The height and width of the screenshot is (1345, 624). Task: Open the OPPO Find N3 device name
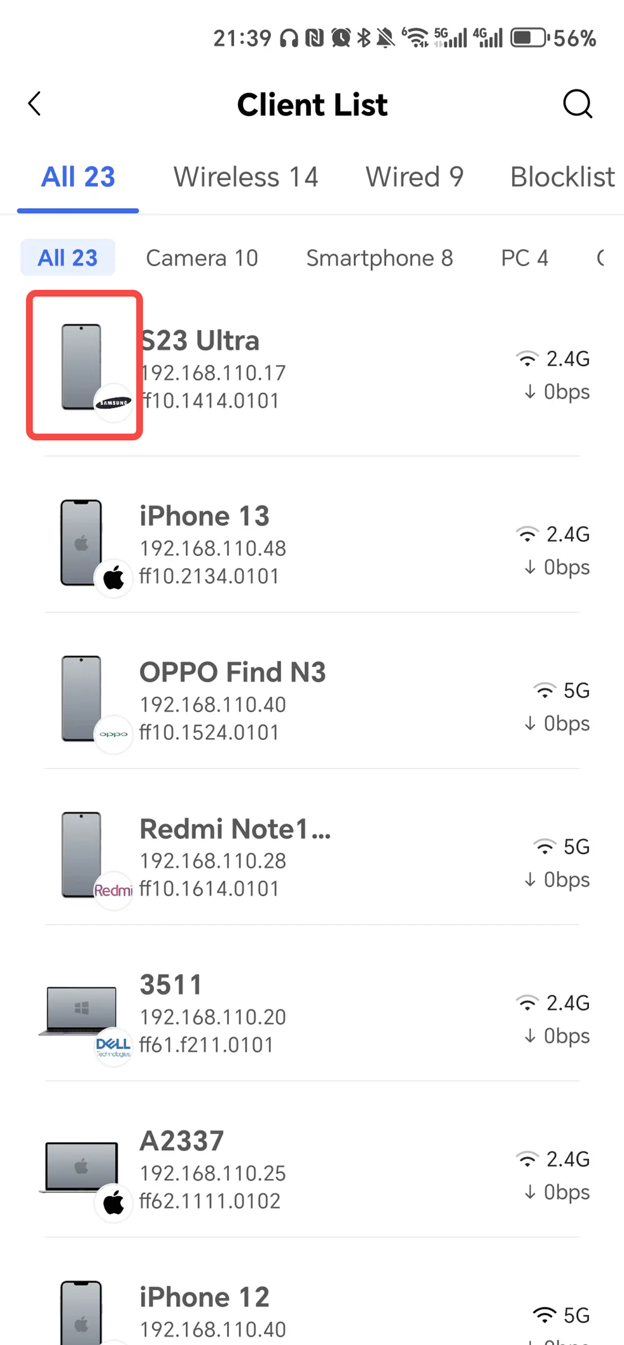tap(232, 672)
